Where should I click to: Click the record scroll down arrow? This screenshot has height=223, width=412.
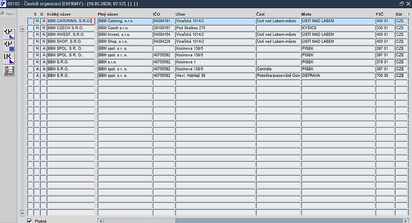tap(22, 213)
